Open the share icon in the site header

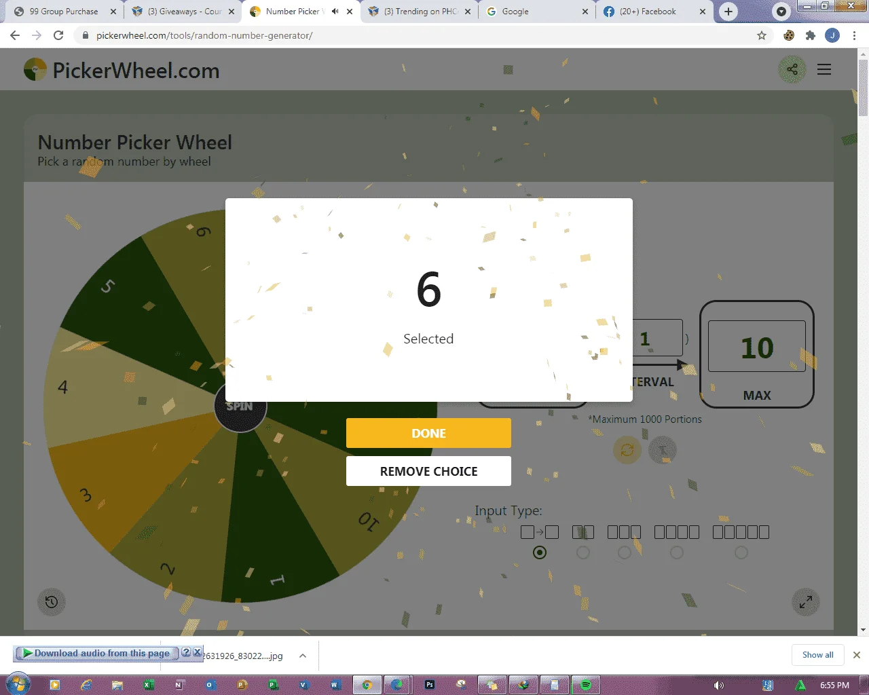[792, 69]
